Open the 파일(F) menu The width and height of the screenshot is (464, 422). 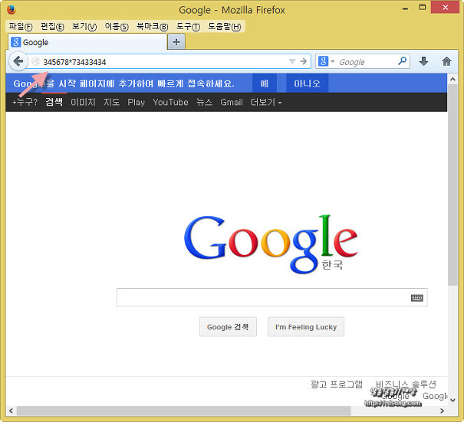pyautogui.click(x=21, y=27)
